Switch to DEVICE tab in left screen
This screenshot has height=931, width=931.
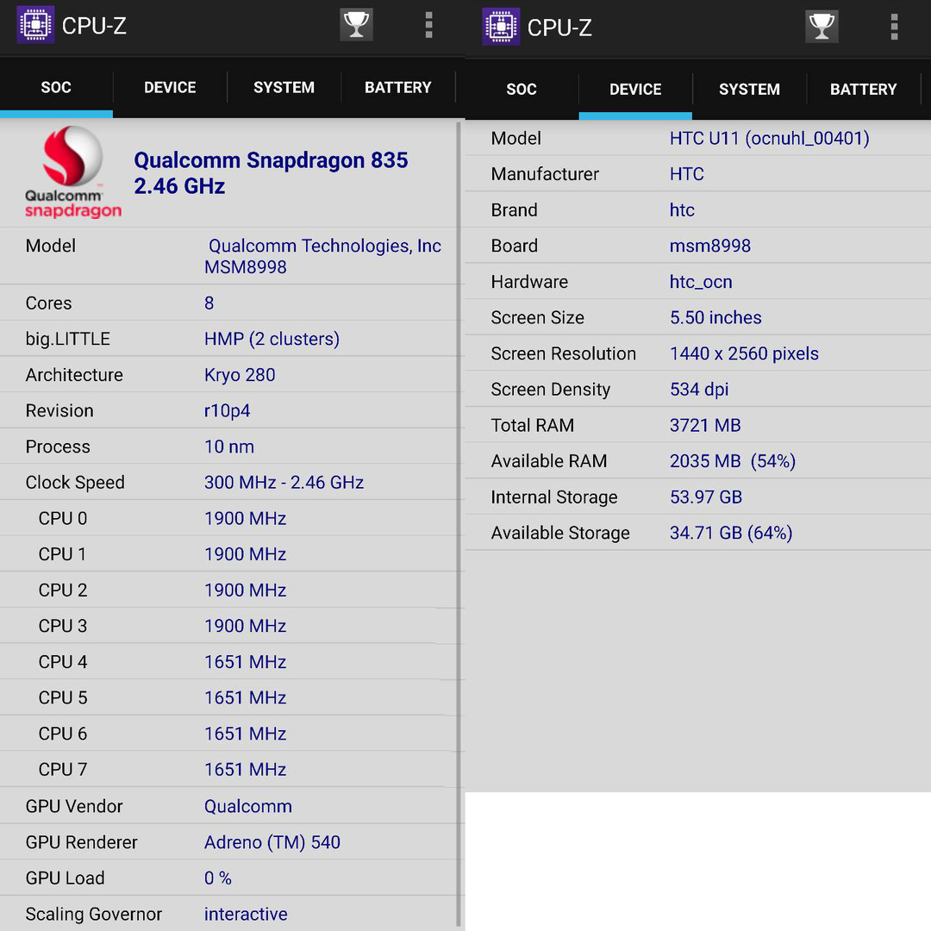[x=170, y=87]
